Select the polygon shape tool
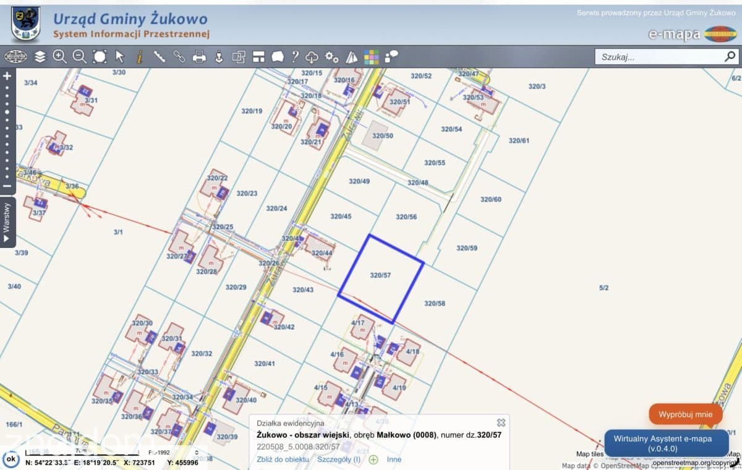The height and width of the screenshot is (470, 742). click(278, 57)
